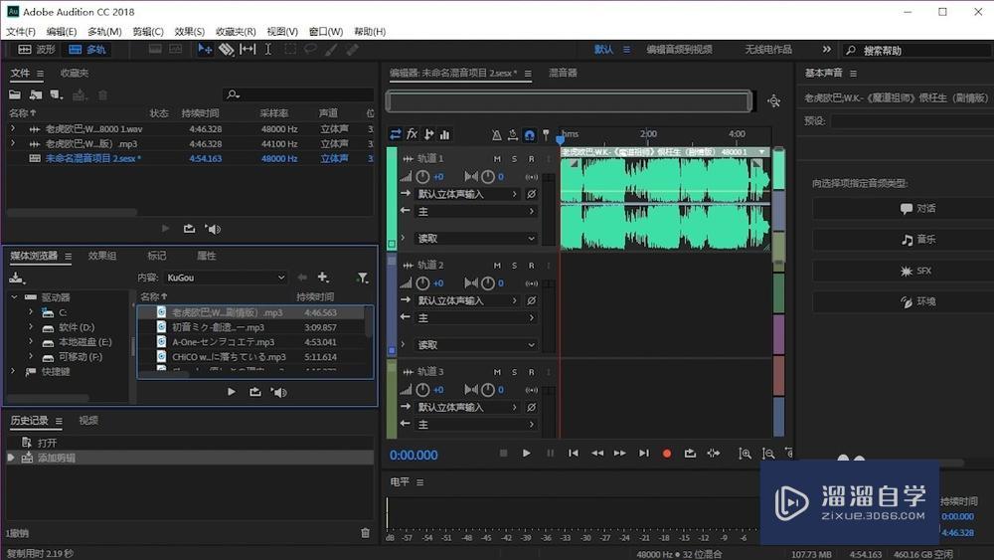The image size is (994, 560).
Task: Adjust track 2 pan knob
Action: click(x=487, y=283)
